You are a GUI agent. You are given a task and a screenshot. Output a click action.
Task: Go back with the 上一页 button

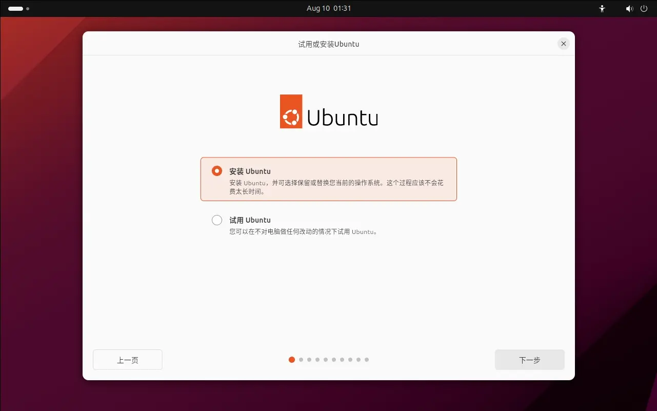pos(128,360)
